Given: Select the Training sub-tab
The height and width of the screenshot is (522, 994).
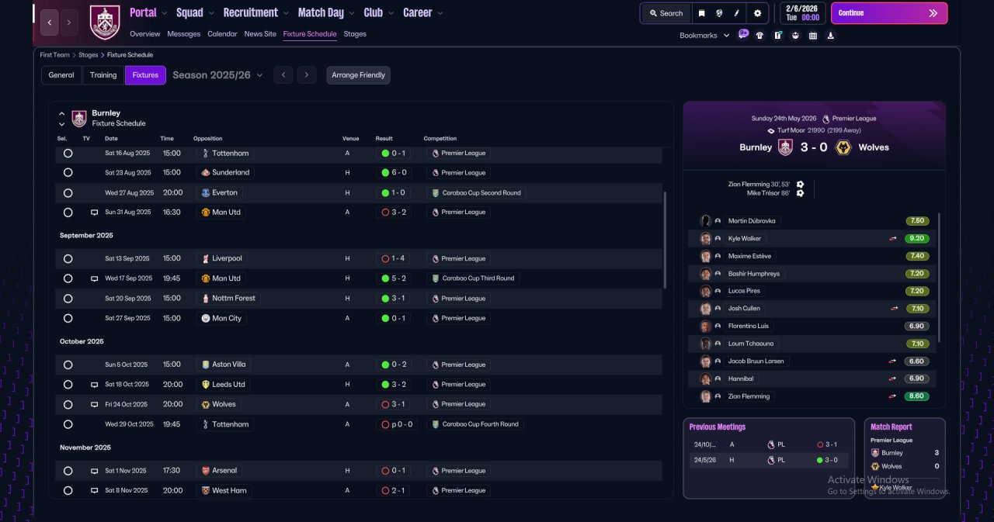Looking at the screenshot, I should tap(103, 75).
